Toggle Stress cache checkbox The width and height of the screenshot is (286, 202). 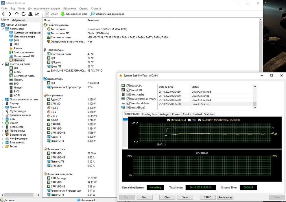[x=128, y=94]
